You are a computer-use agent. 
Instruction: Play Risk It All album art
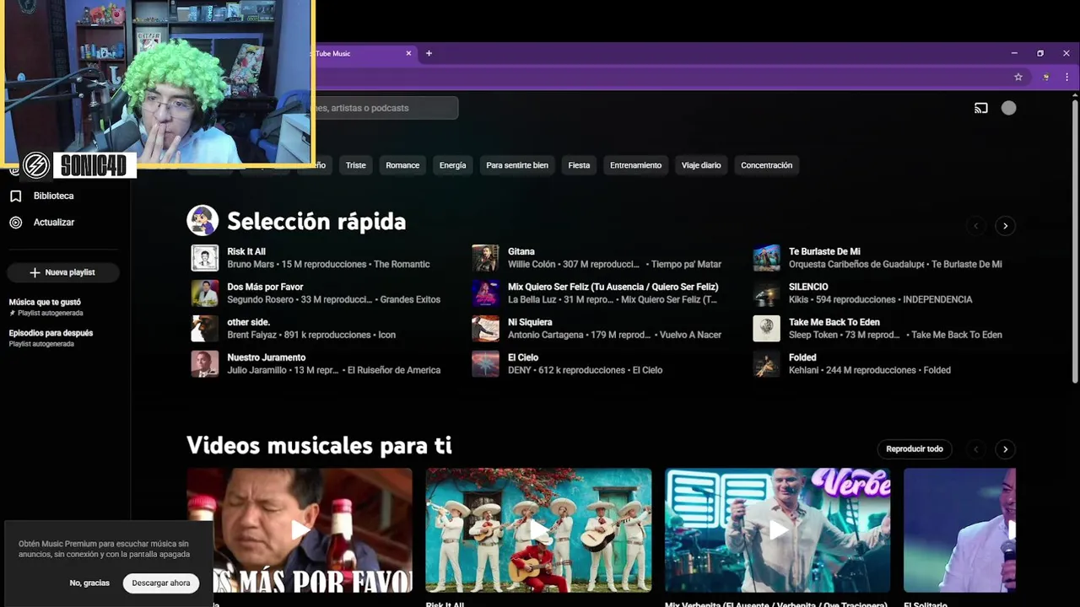(205, 258)
